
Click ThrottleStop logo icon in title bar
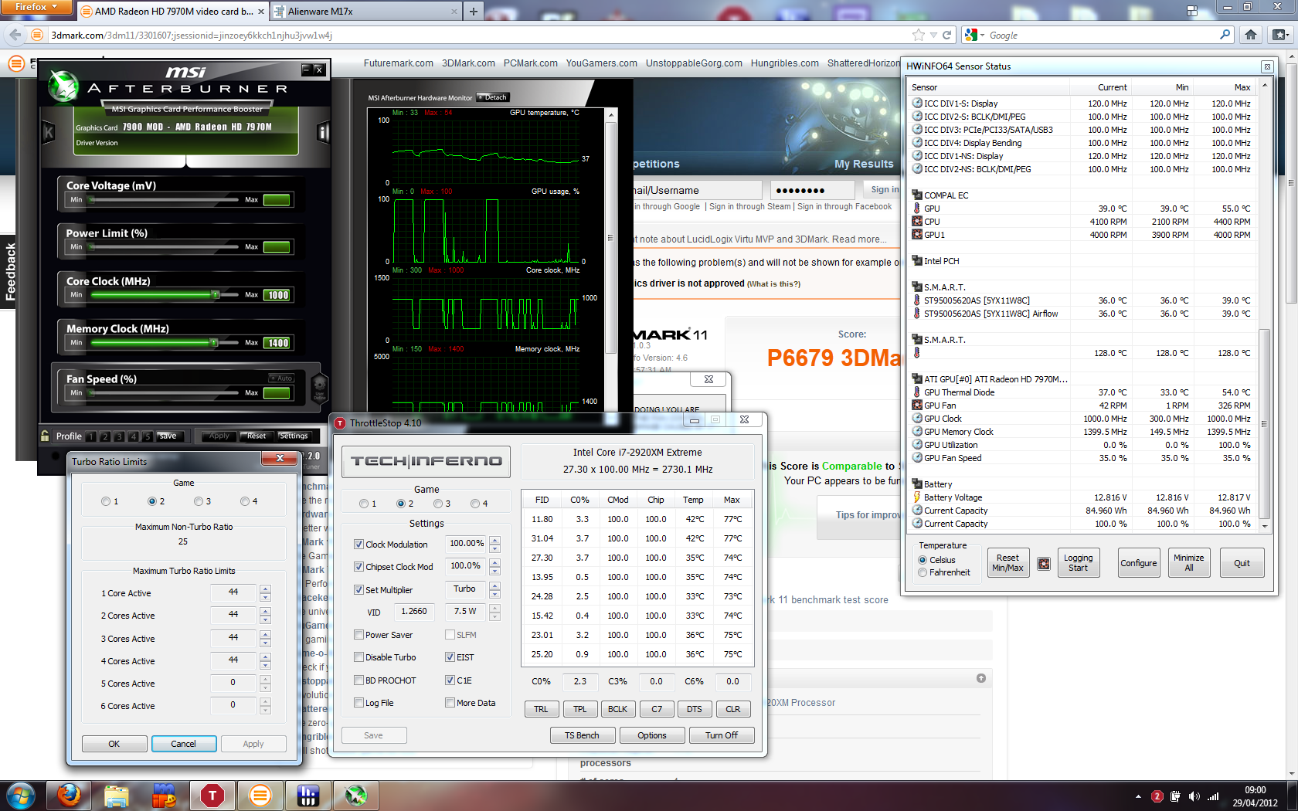(x=340, y=422)
